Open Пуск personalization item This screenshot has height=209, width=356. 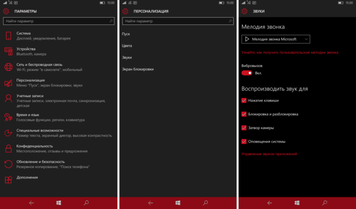pos(126,34)
